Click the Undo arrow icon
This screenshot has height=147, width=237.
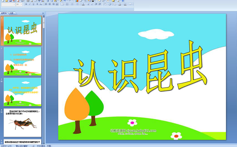[65, 1]
